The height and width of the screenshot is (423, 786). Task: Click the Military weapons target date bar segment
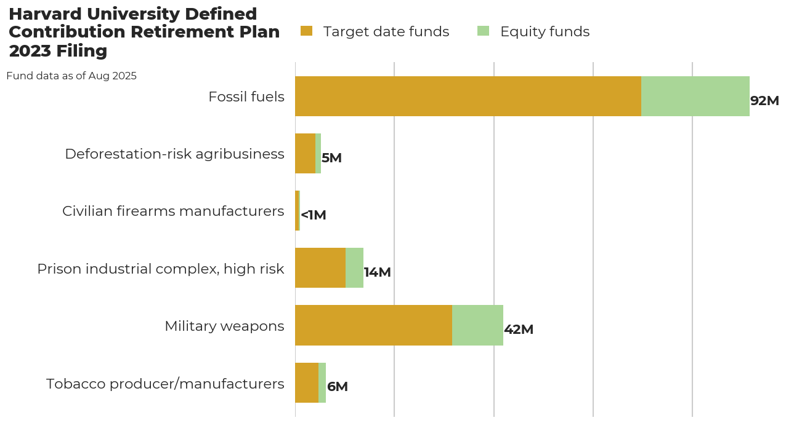373,325
